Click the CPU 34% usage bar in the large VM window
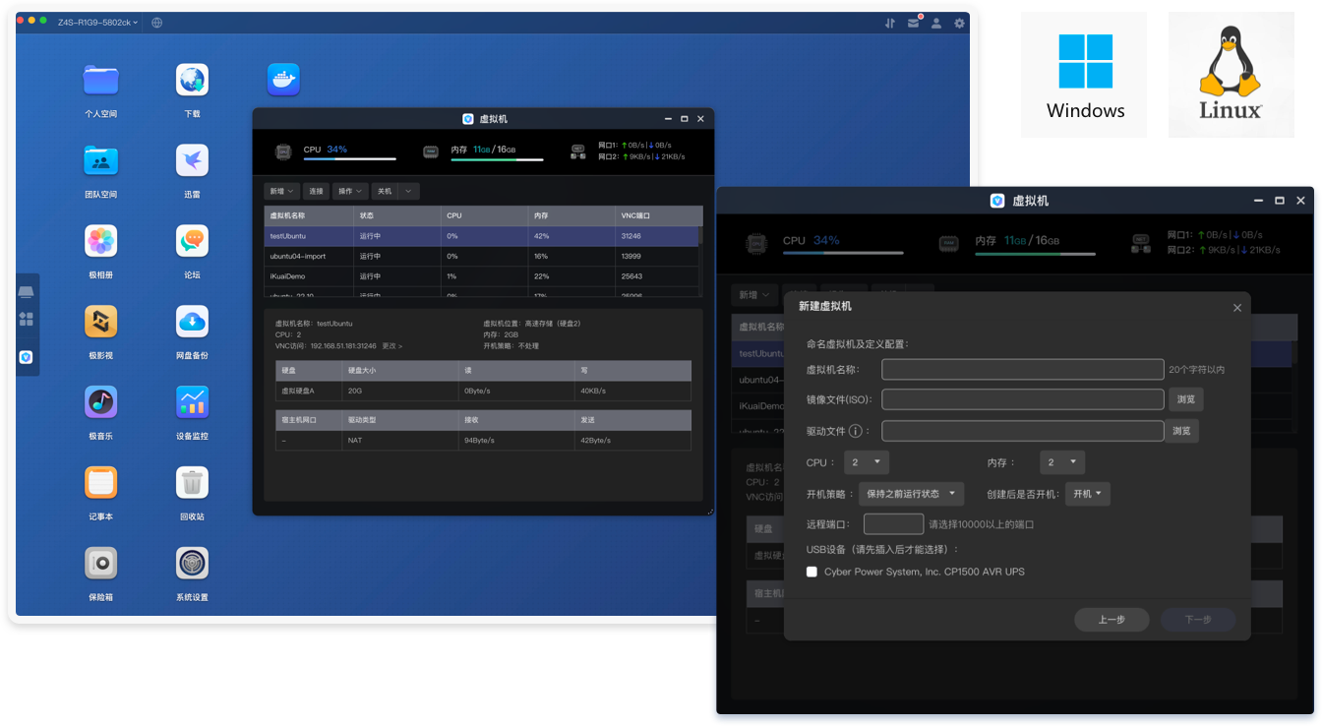The height and width of the screenshot is (726, 1322). tap(843, 253)
